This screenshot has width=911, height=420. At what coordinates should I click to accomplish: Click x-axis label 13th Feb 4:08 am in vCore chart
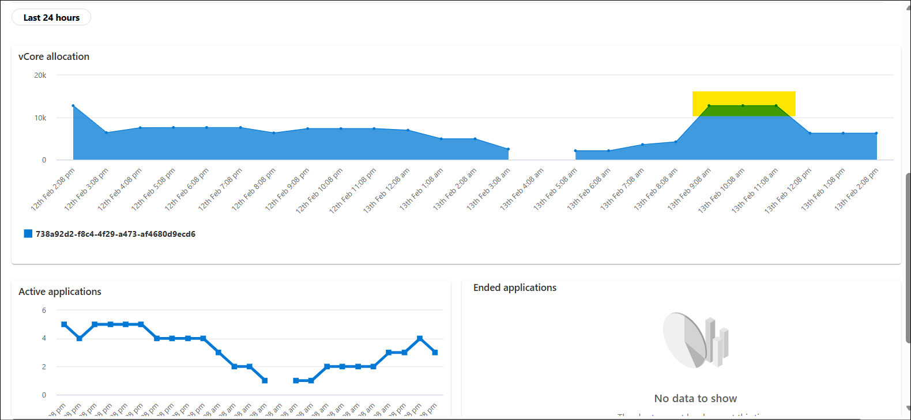(x=522, y=189)
